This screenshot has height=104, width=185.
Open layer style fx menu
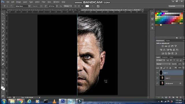click(162, 97)
